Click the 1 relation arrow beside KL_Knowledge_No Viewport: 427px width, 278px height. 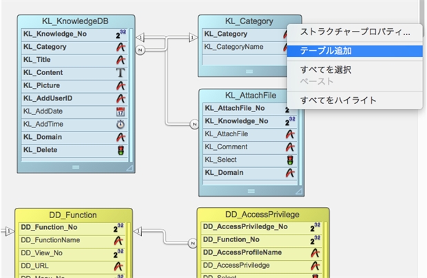coord(140,37)
